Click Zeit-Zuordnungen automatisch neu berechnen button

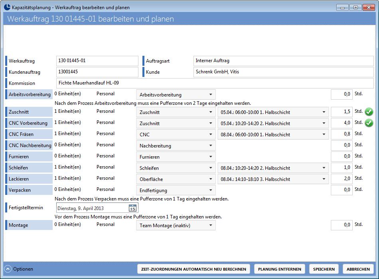pos(193,269)
